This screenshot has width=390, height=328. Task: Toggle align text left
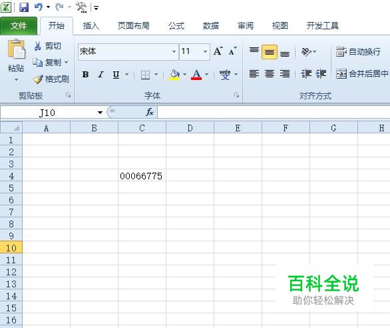coord(254,74)
